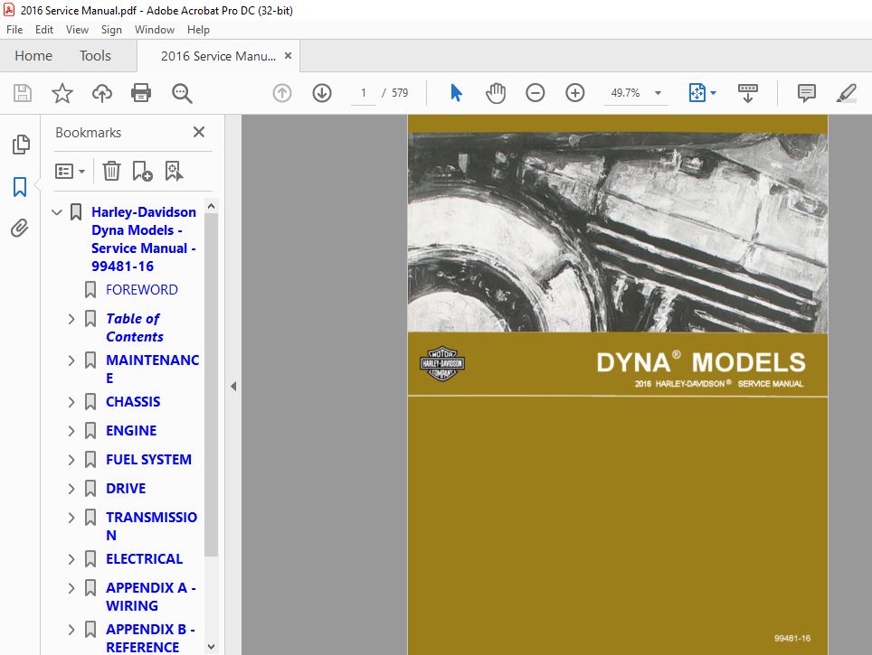Click the bookmarks scroll down arrow
Viewport: 872px width, 655px height.
(211, 647)
